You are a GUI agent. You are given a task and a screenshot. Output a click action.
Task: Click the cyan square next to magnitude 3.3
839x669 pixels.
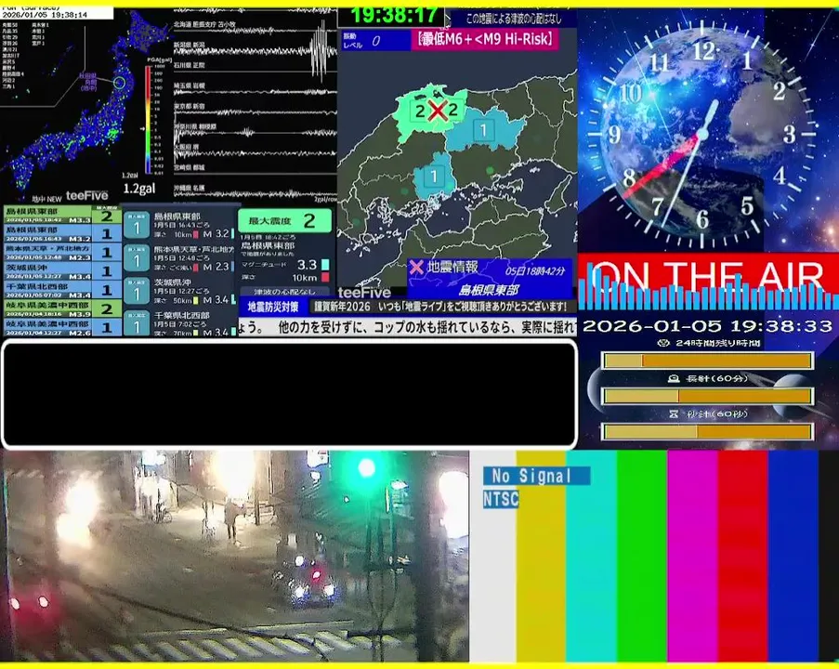pos(325,265)
